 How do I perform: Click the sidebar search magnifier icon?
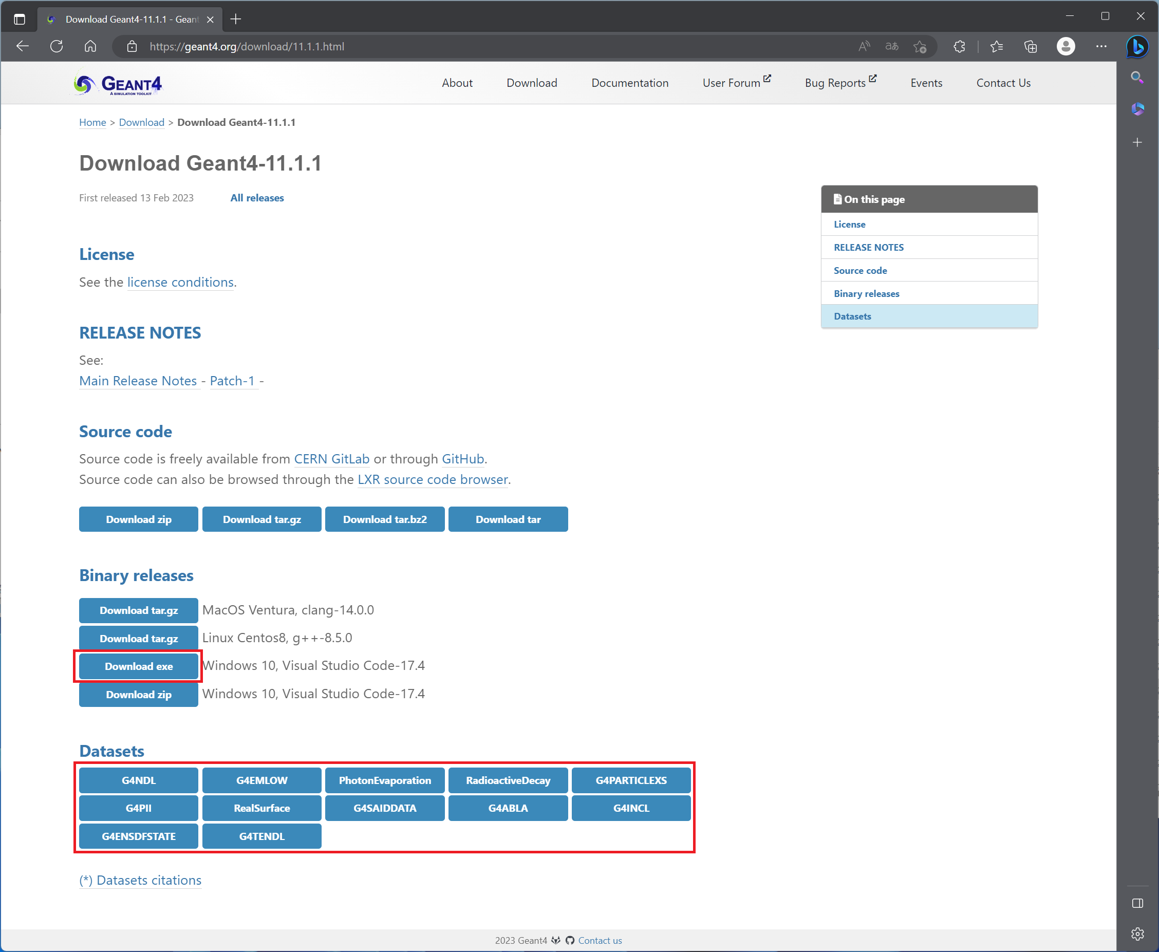(1137, 78)
